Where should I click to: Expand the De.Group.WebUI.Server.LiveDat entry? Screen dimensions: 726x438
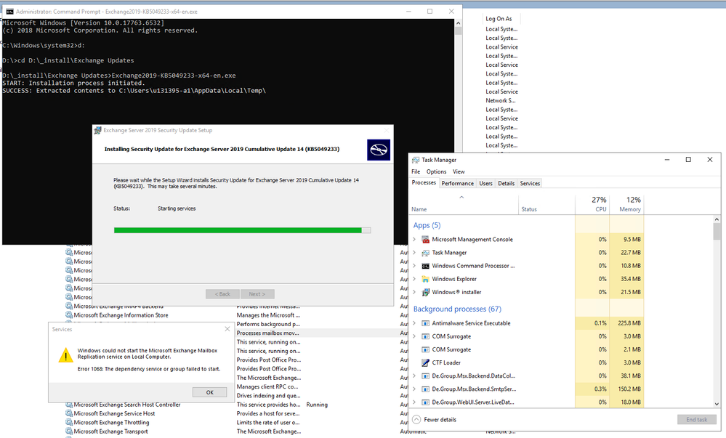[x=414, y=402]
